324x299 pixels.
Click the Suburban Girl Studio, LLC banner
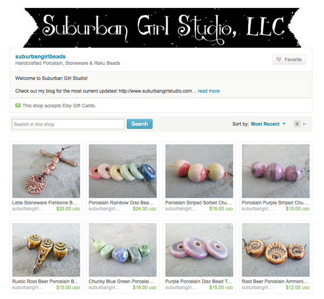coord(162,28)
